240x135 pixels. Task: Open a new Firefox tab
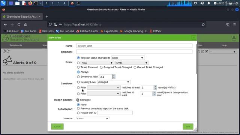pos(46,16)
